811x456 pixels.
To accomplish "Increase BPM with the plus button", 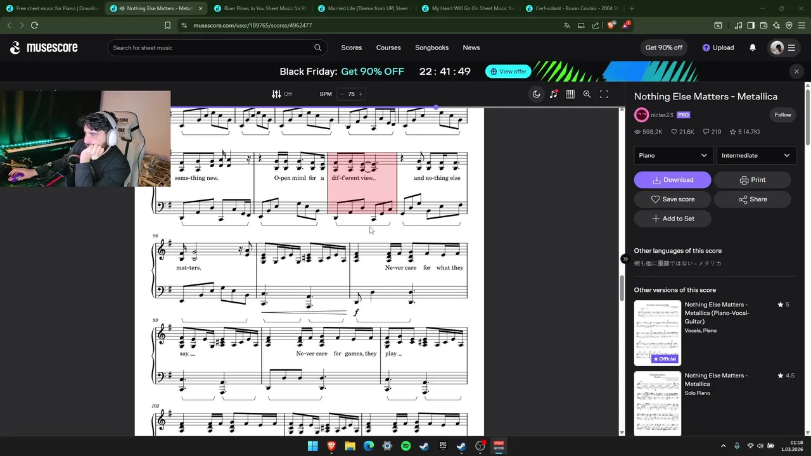I will 361,94.
